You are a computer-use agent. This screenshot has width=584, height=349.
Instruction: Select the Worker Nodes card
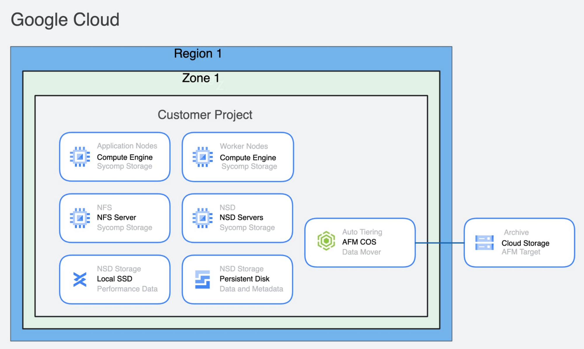coord(237,157)
